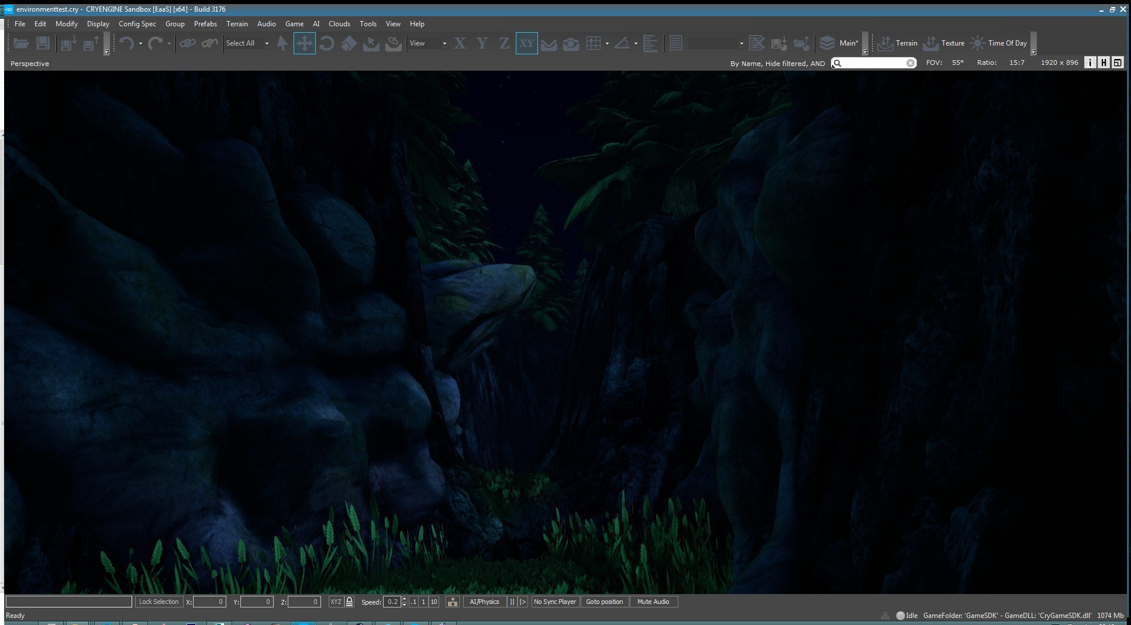Image resolution: width=1131 pixels, height=625 pixels.
Task: Open the Main* layers button
Action: [839, 43]
